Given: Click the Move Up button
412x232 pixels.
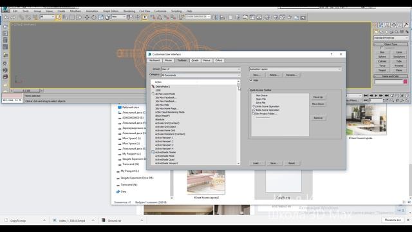Looking at the screenshot, I should [x=318, y=97].
